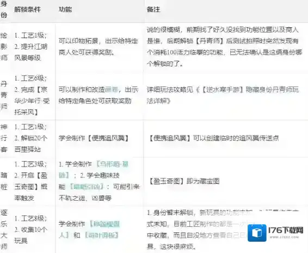This screenshot has height=253, width=308.
Task: Click the 解锁20个百里驿站 condition
Action: (x=31, y=144)
